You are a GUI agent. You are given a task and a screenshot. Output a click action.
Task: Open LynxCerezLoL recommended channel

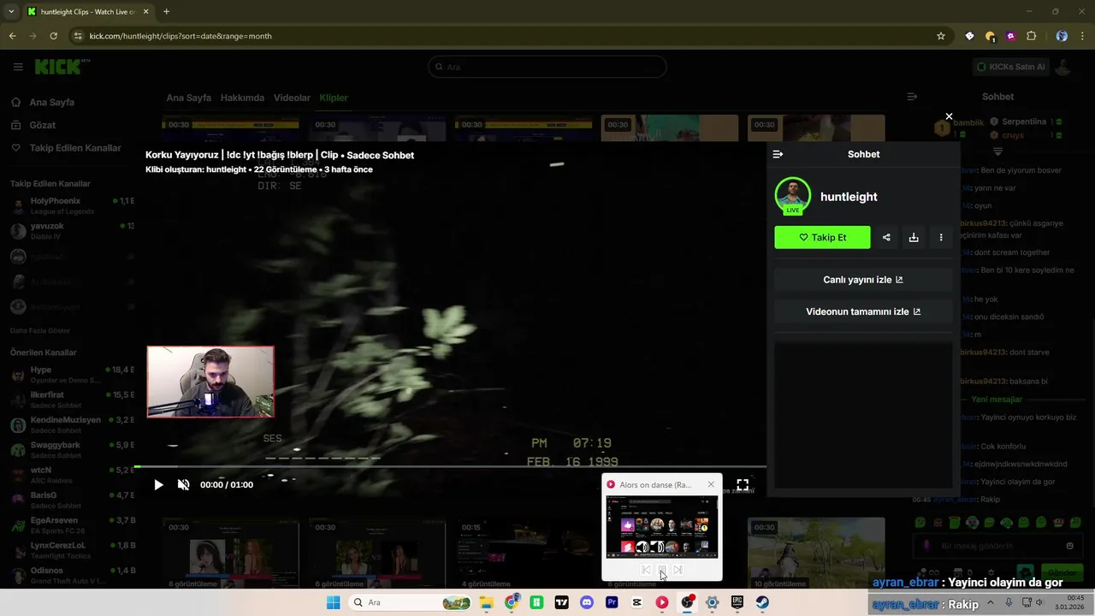coord(72,550)
